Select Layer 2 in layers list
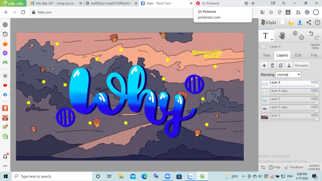 (290, 100)
